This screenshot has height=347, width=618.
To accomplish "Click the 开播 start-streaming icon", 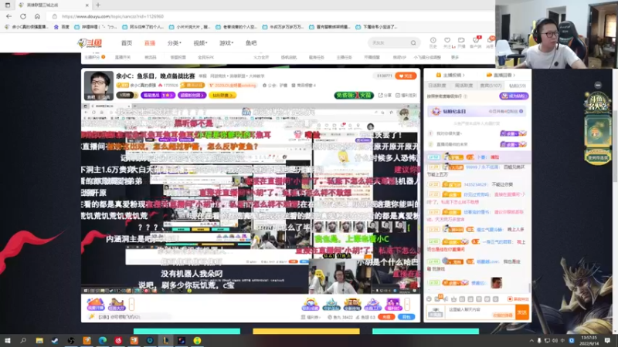I will 461,42.
